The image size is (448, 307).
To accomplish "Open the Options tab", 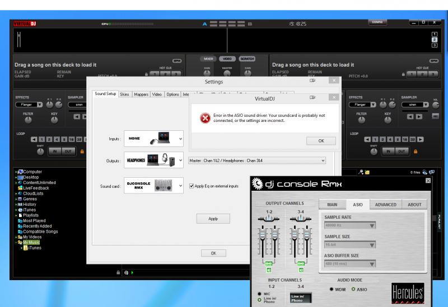I will [x=172, y=95].
